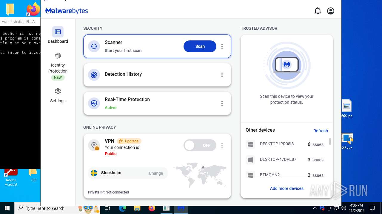This screenshot has height=214, width=382.
Task: Open the Windows Start menu
Action: click(x=7, y=208)
